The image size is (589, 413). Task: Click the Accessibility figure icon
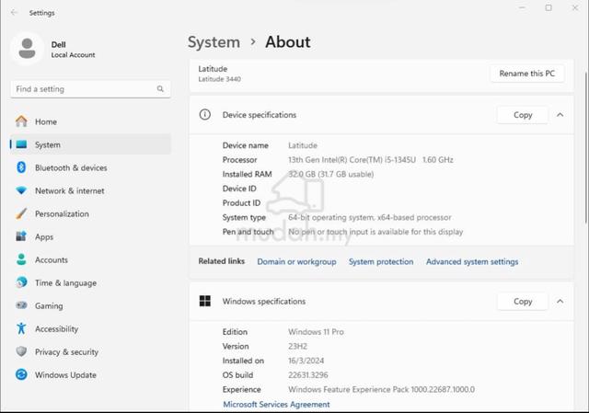(x=21, y=328)
